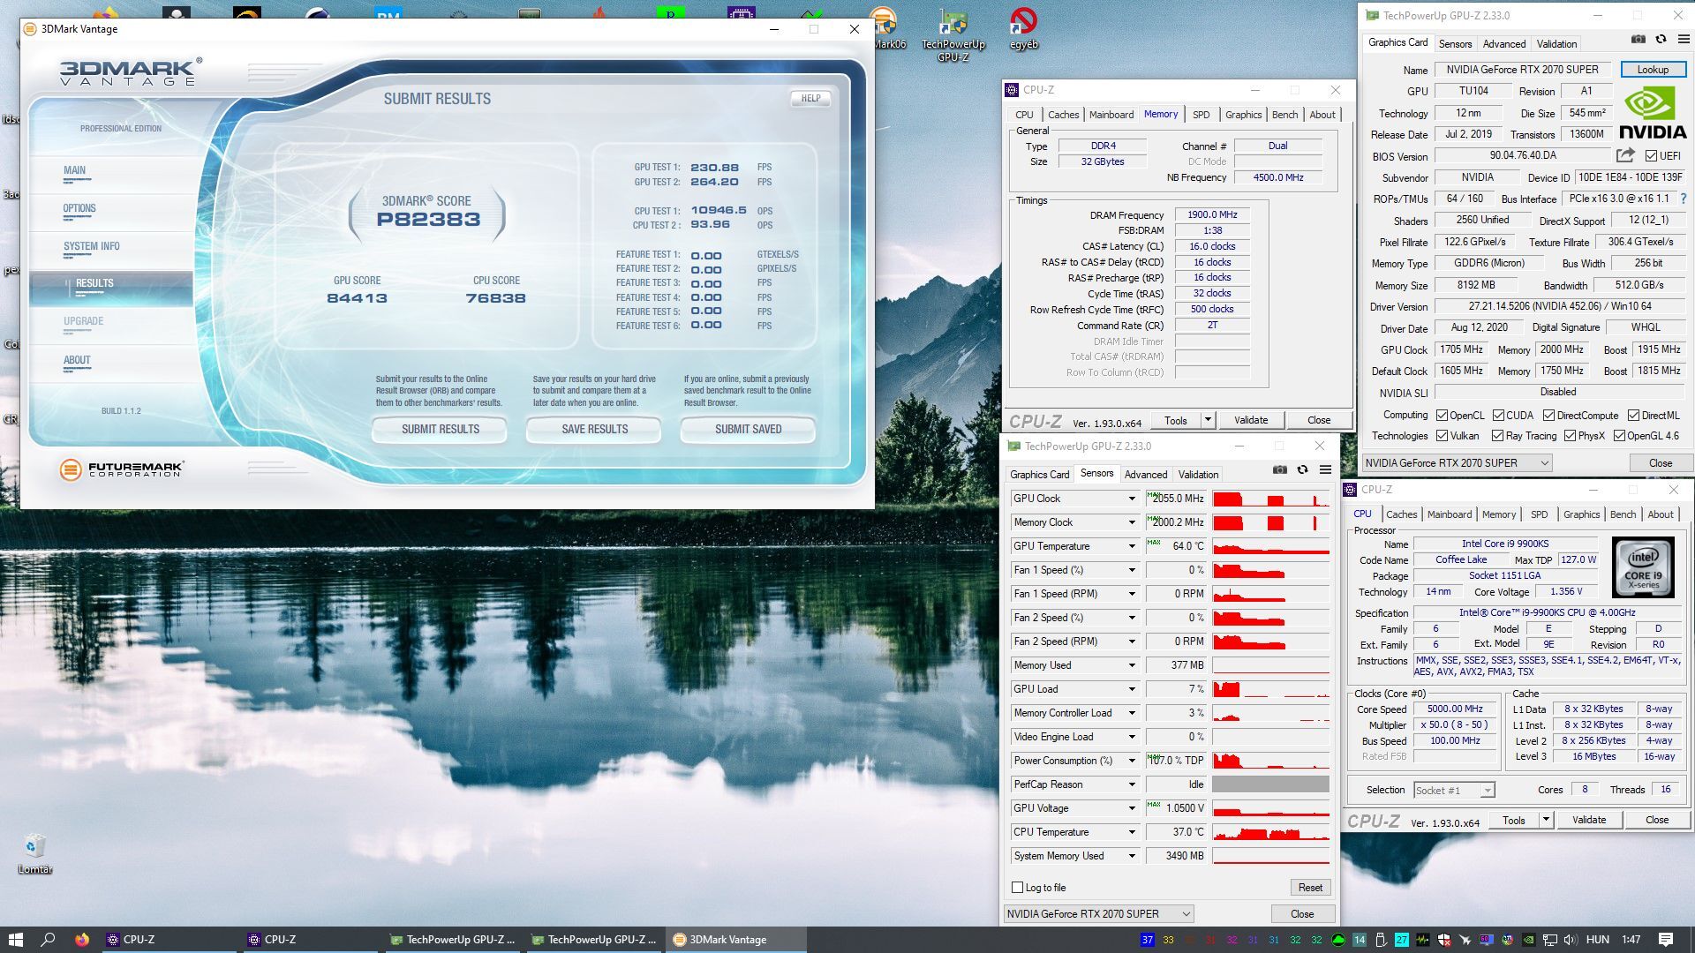Screen dimensions: 1695x953
Task: Toggle the DirectML checkbox
Action: (1633, 416)
